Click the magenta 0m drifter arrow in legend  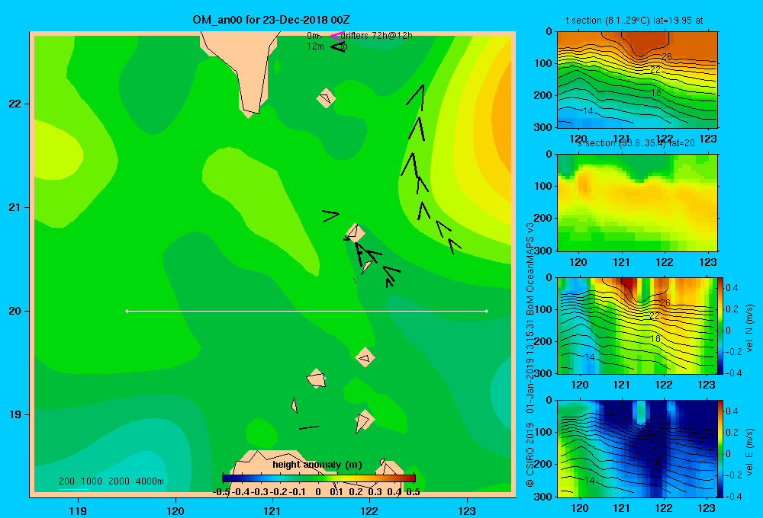[x=336, y=36]
